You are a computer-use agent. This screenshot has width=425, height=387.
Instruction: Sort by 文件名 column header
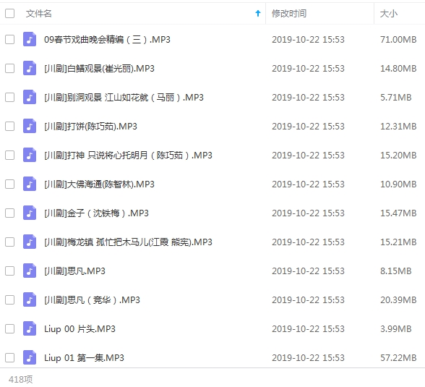pyautogui.click(x=39, y=13)
